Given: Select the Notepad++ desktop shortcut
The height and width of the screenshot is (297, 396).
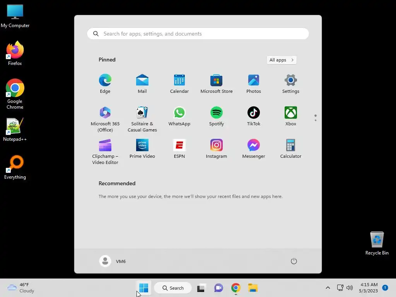Looking at the screenshot, I should point(15,130).
